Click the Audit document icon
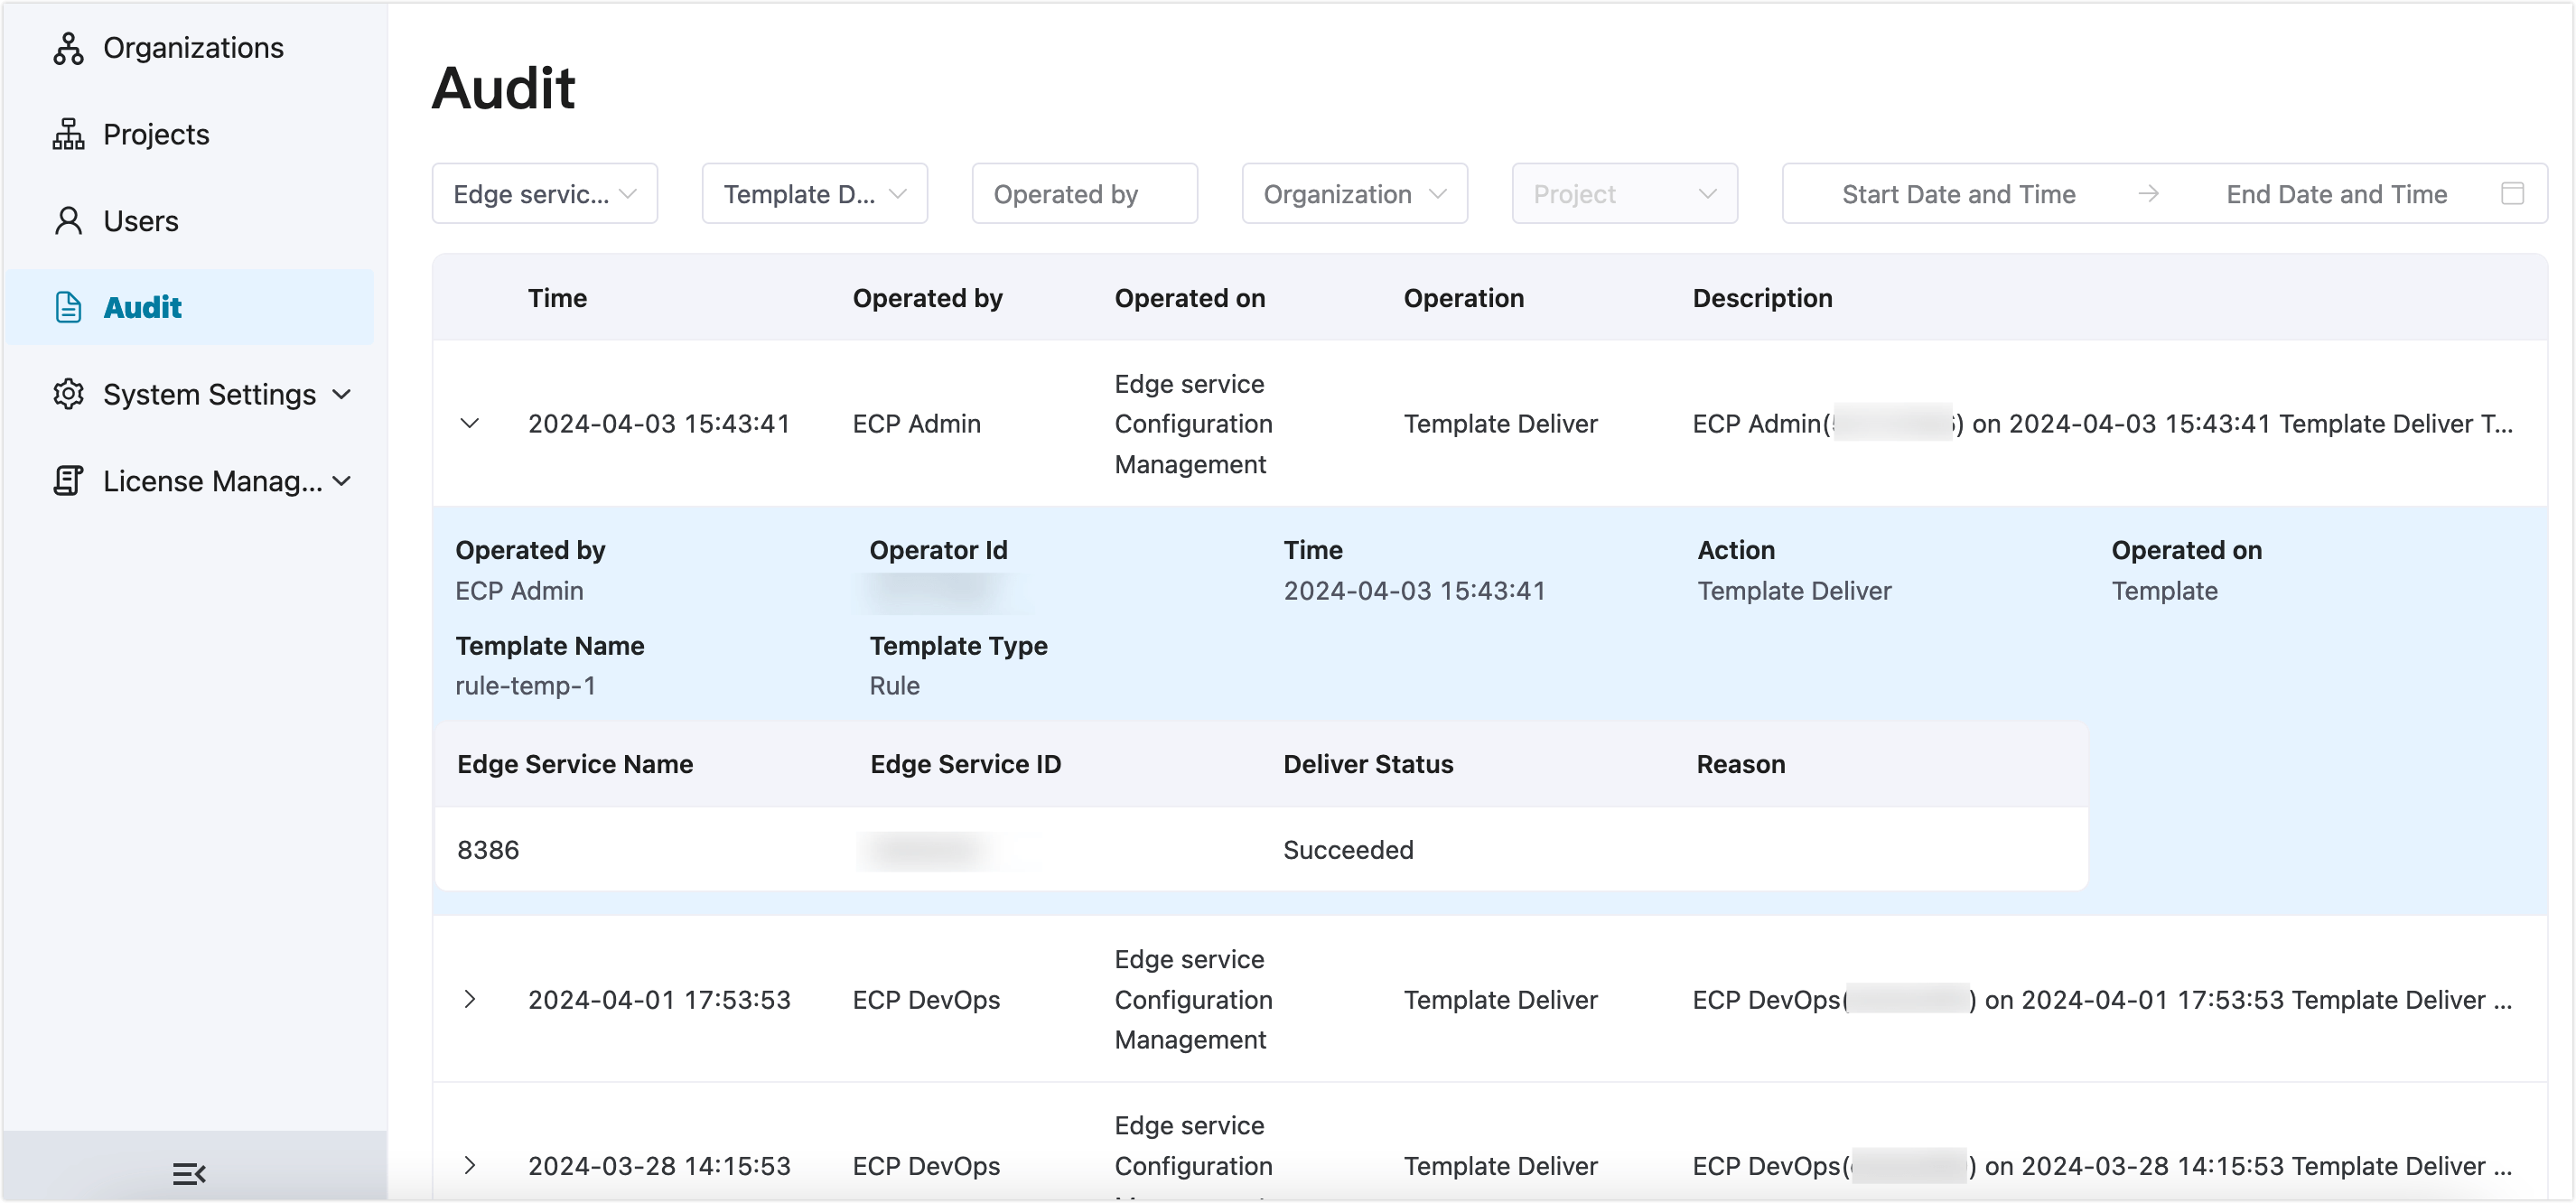This screenshot has width=2576, height=1203. point(67,307)
